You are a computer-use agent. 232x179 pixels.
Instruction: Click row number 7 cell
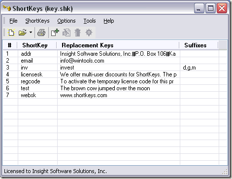pyautogui.click(x=7, y=95)
